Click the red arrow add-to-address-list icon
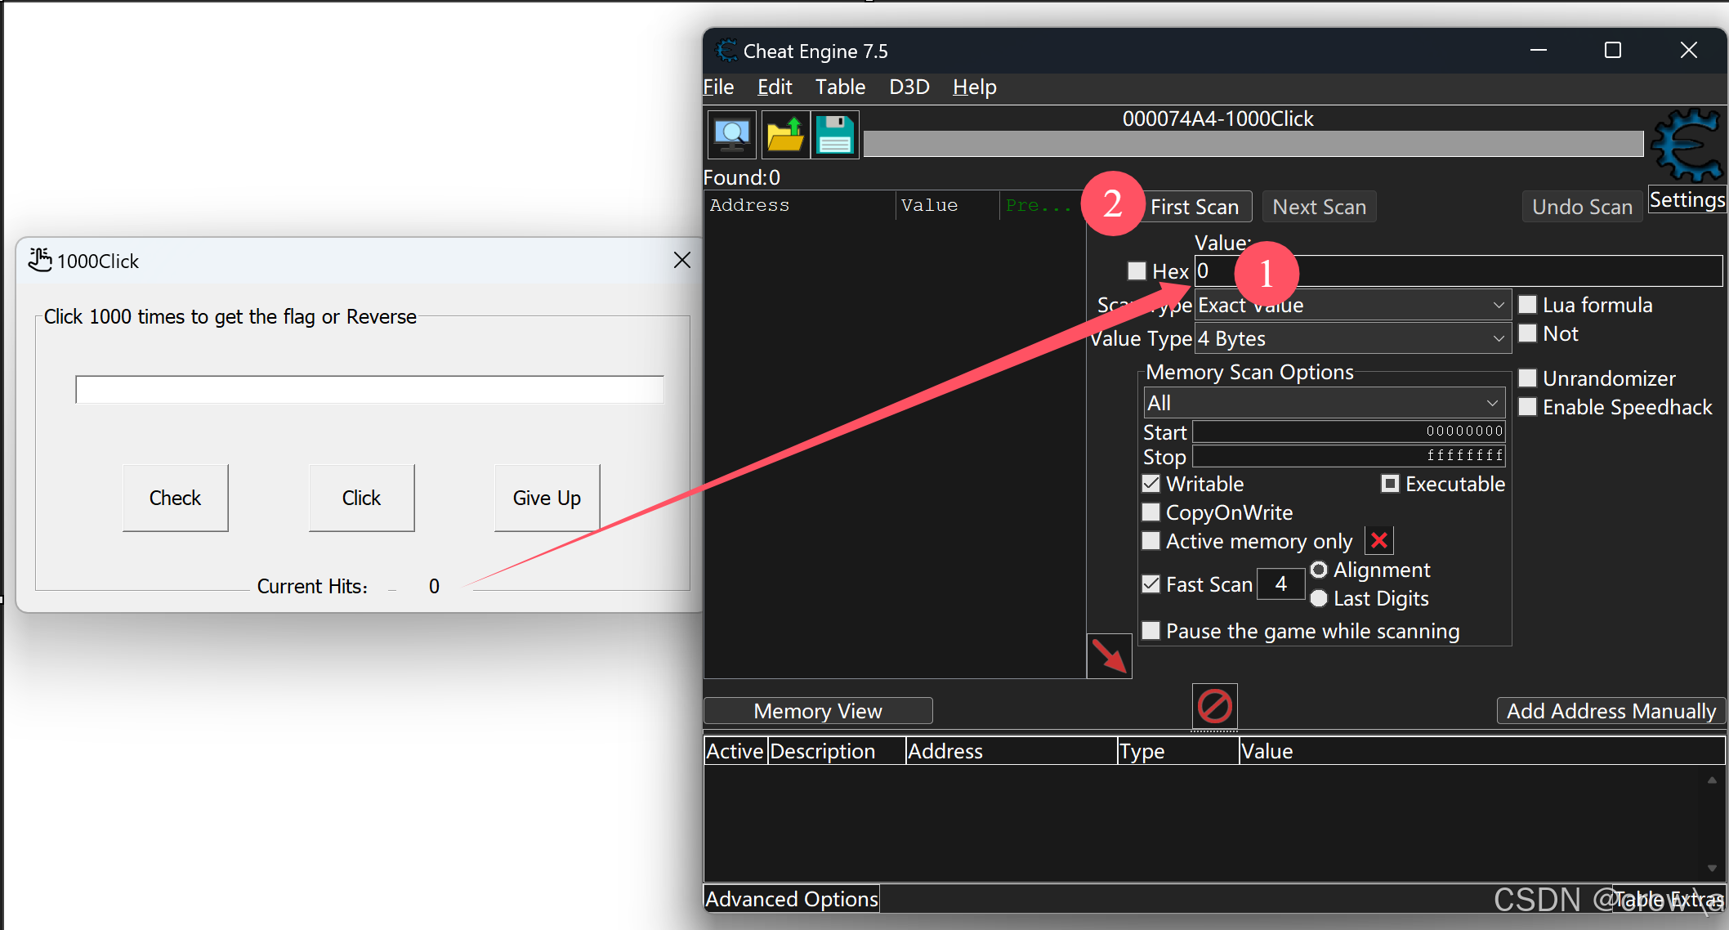The image size is (1729, 930). pyautogui.click(x=1109, y=656)
